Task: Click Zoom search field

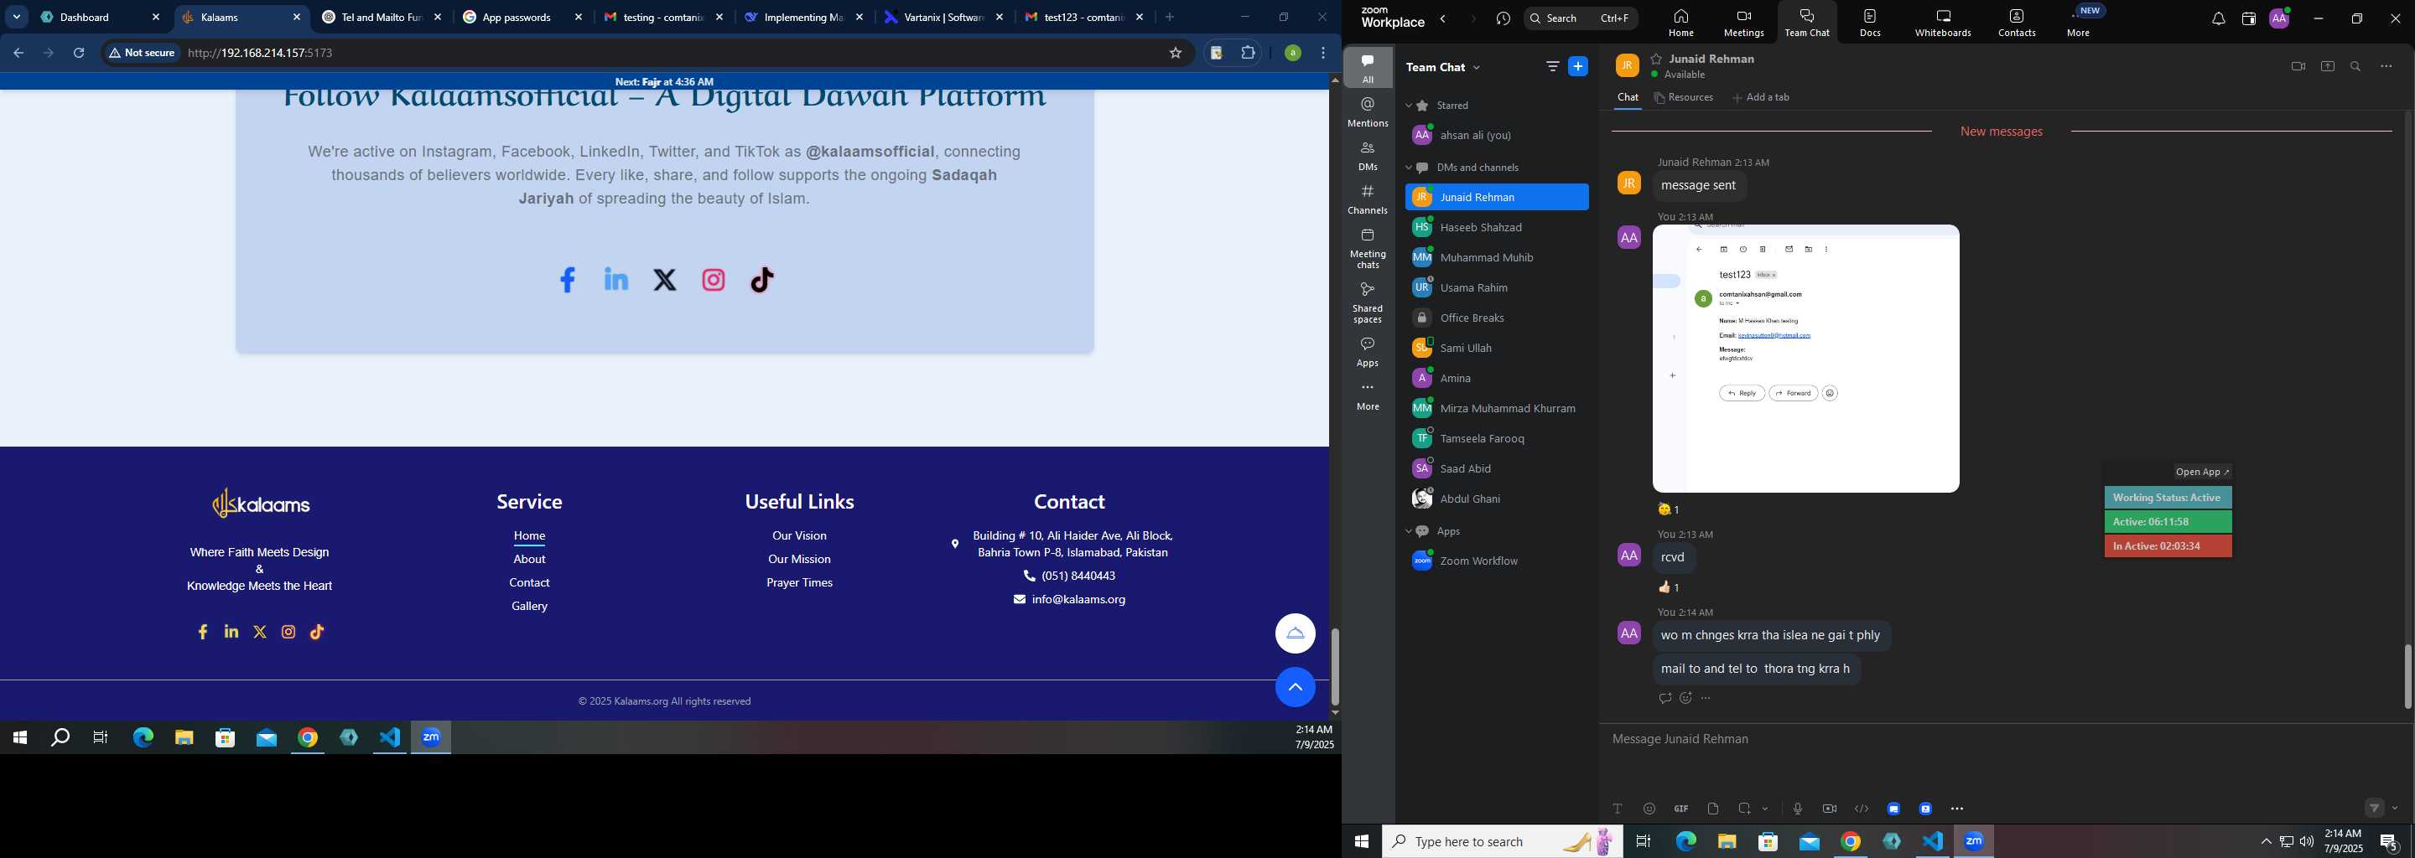Action: 1581,18
